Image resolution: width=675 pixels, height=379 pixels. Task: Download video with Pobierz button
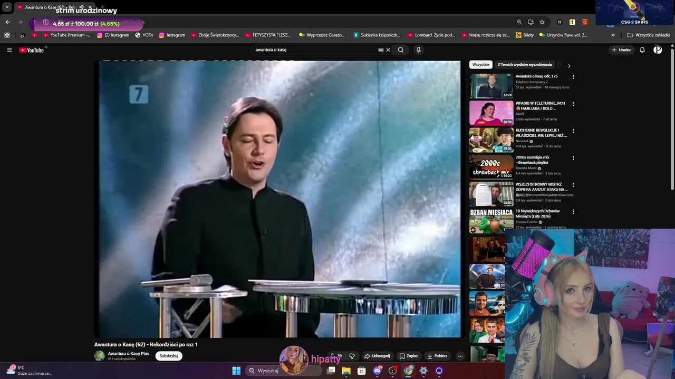(x=437, y=356)
